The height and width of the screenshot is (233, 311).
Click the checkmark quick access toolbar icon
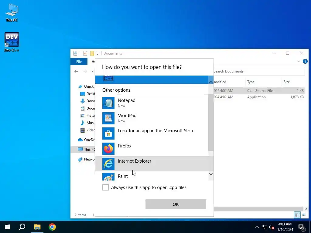click(85, 53)
